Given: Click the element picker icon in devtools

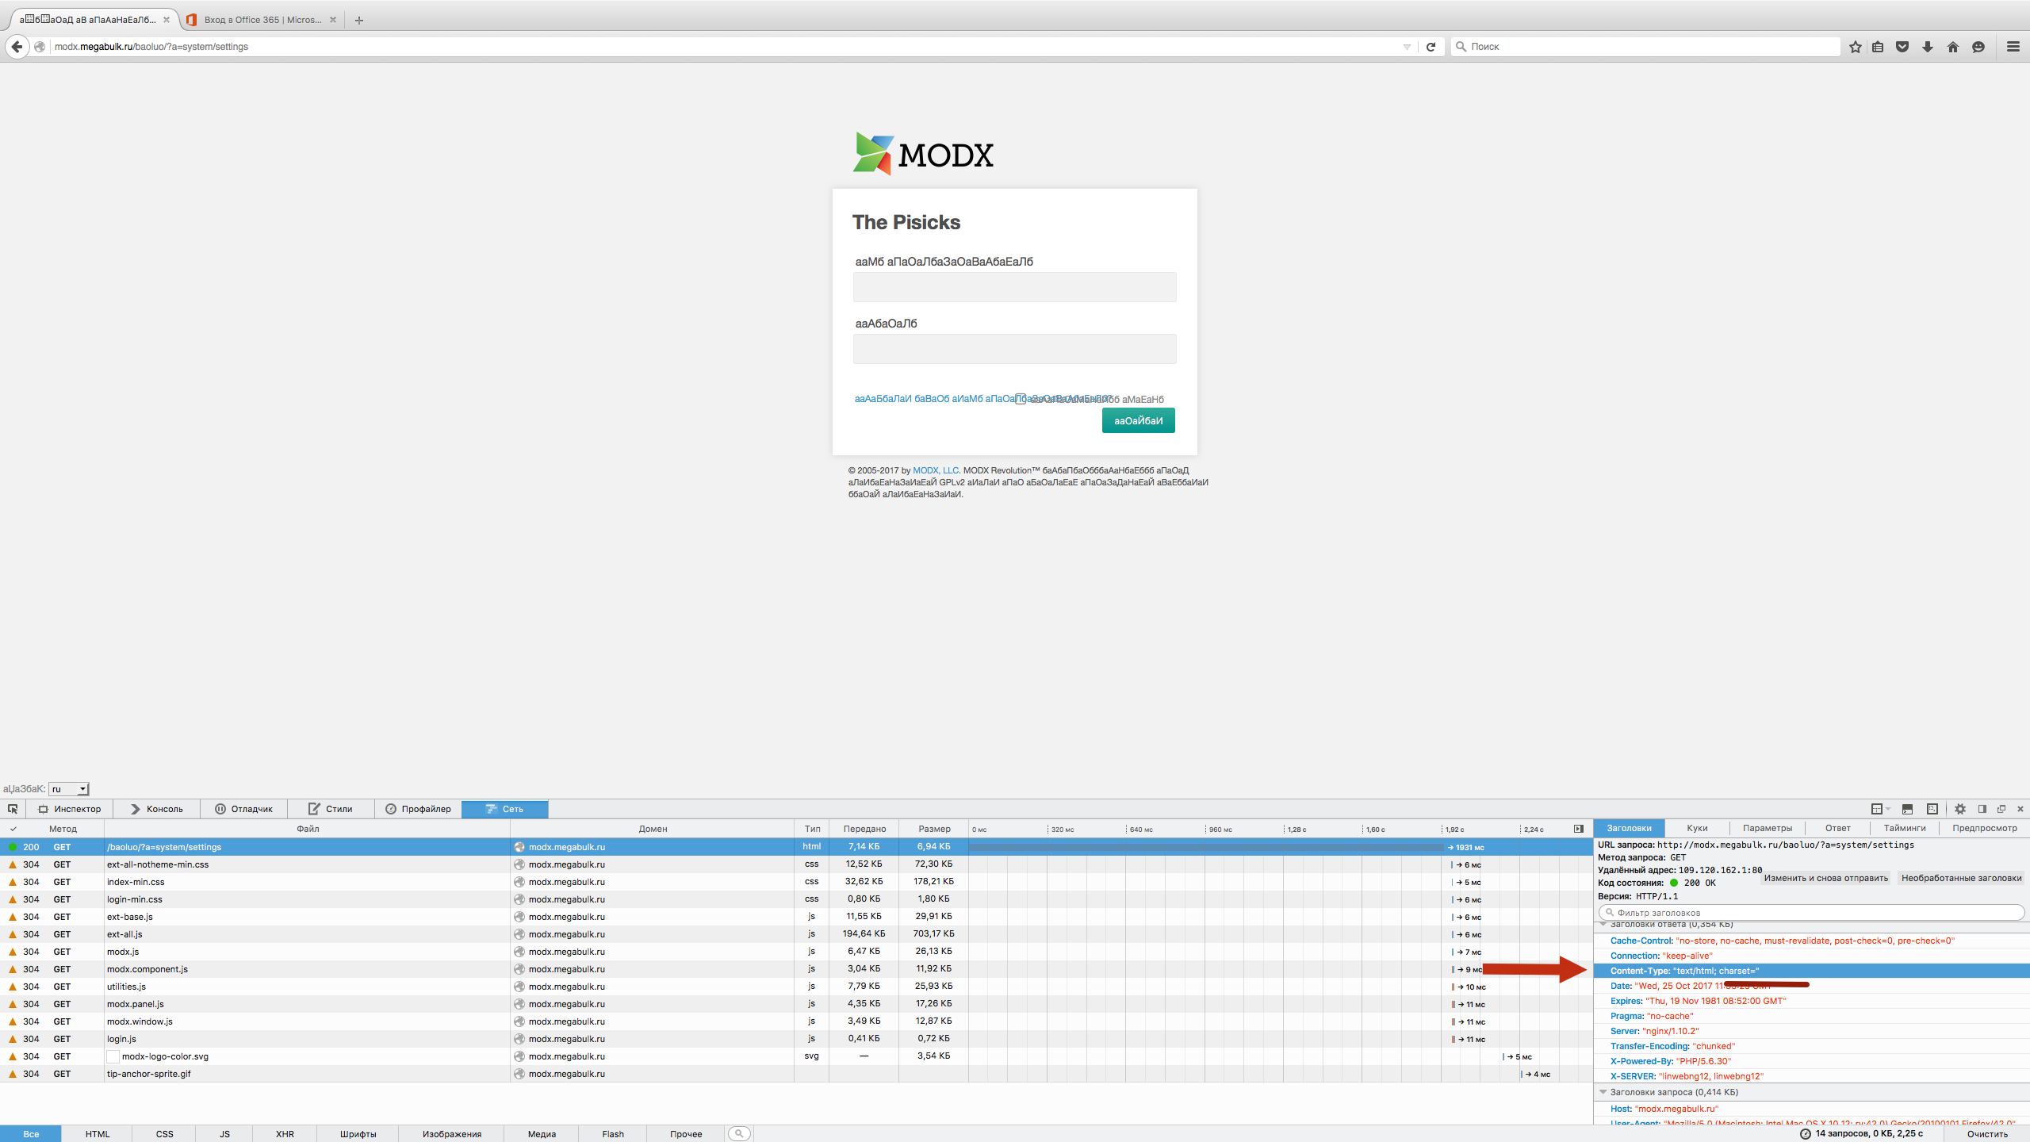Looking at the screenshot, I should [13, 809].
